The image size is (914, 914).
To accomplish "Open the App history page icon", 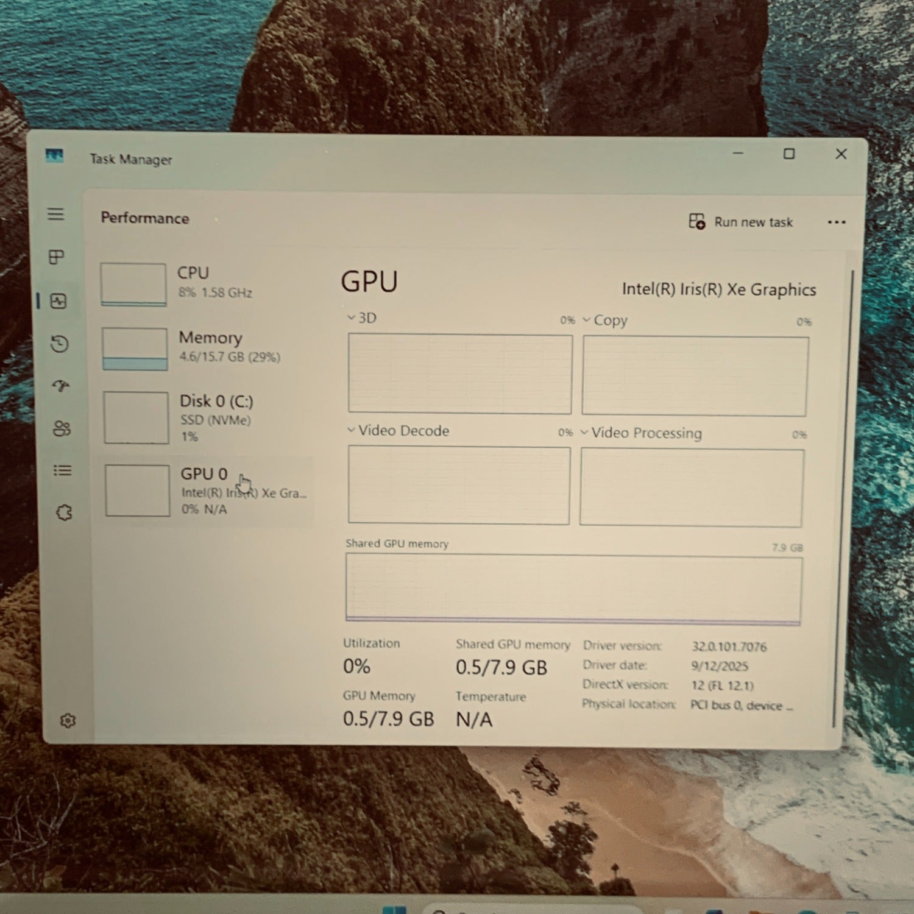I will click(x=60, y=344).
